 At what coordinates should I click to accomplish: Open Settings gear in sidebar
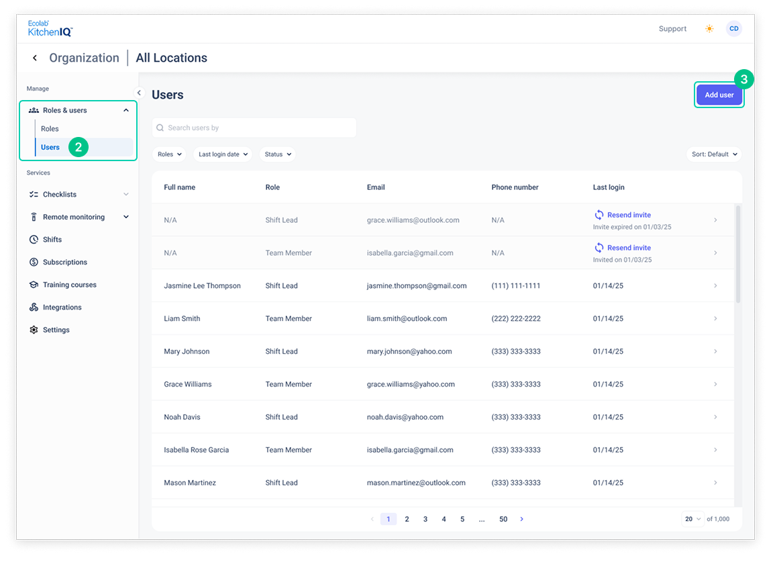coord(34,330)
